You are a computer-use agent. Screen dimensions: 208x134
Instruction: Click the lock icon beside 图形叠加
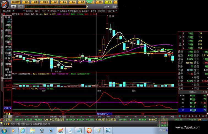tap(80, 11)
